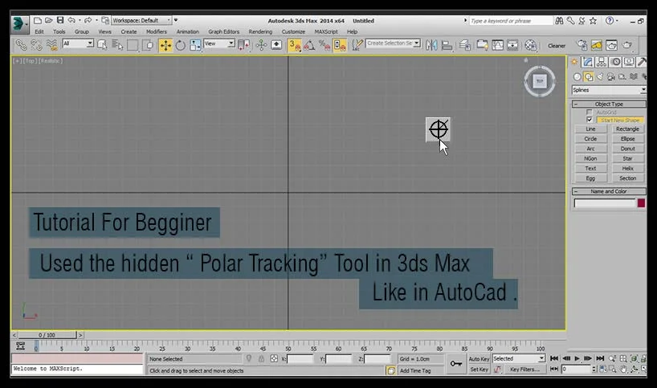The width and height of the screenshot is (657, 388).
Task: Open the Edit menu
Action: tap(39, 31)
